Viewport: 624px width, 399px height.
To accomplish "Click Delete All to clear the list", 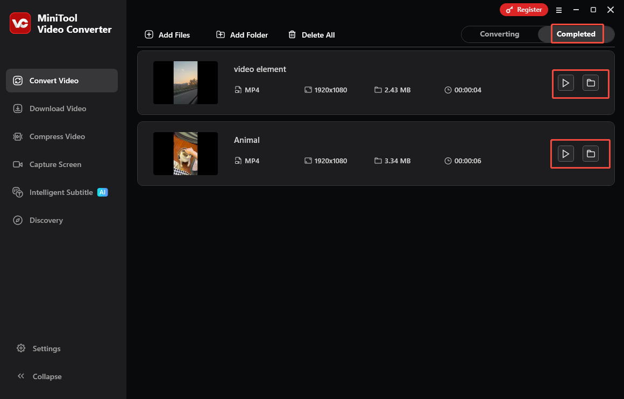I will tap(312, 34).
